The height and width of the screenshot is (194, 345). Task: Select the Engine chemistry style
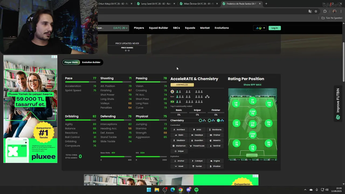[215, 161]
